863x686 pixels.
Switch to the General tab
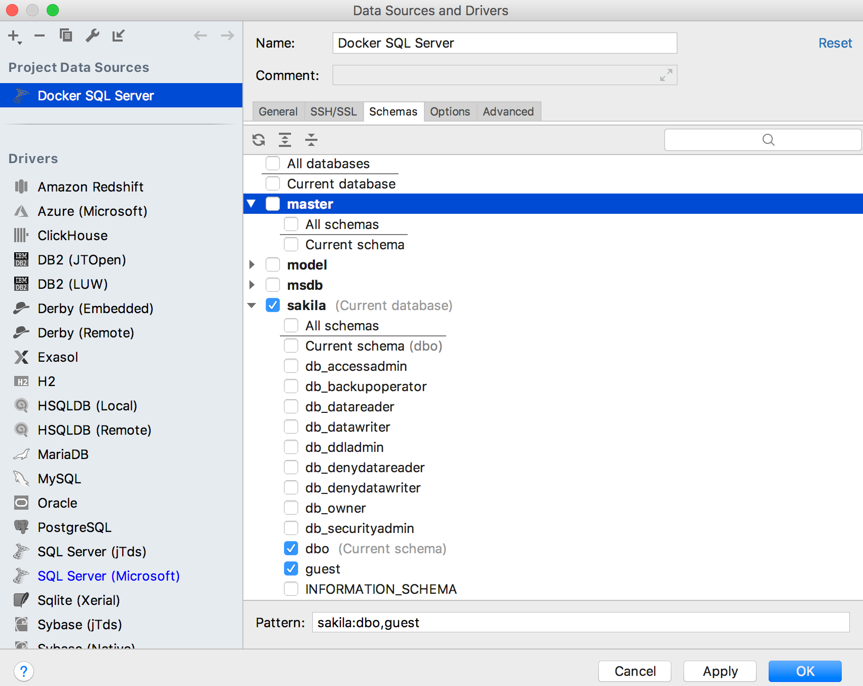coord(278,111)
